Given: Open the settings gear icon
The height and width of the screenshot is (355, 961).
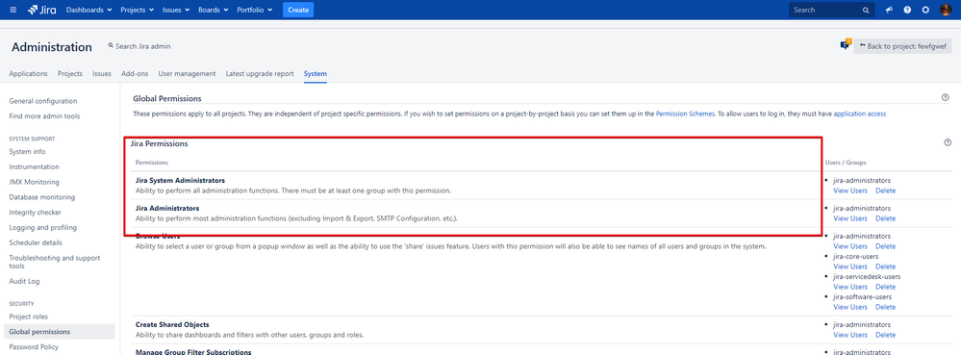Looking at the screenshot, I should [925, 10].
